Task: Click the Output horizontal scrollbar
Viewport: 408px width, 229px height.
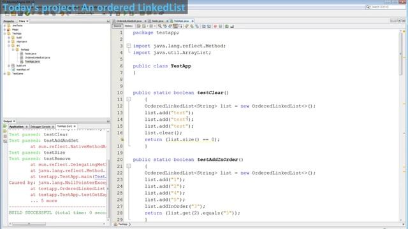Action: coord(29,223)
